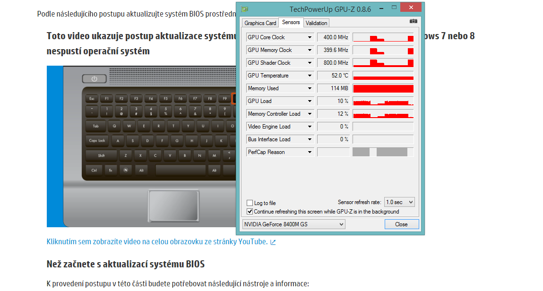543x291 pixels.
Task: Click the GPU Shader Clock history graph
Action: 383,63
